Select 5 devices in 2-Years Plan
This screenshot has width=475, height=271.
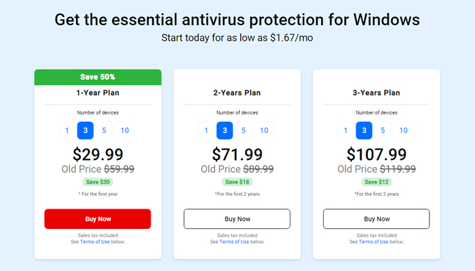click(243, 131)
